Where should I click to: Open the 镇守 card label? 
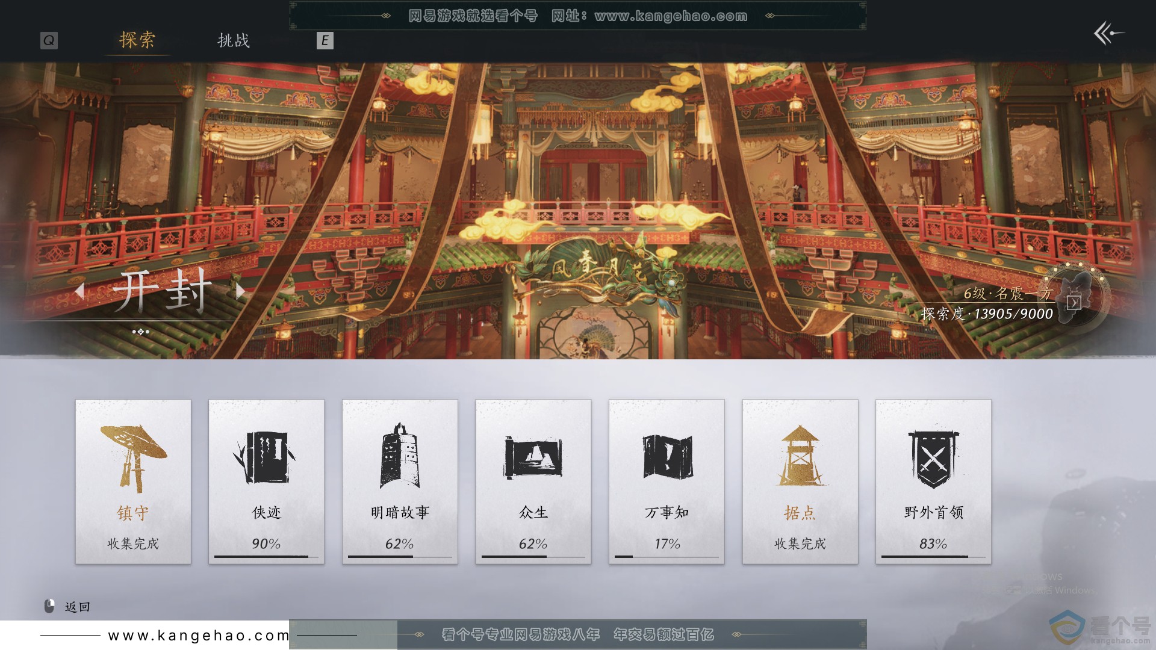(x=133, y=513)
